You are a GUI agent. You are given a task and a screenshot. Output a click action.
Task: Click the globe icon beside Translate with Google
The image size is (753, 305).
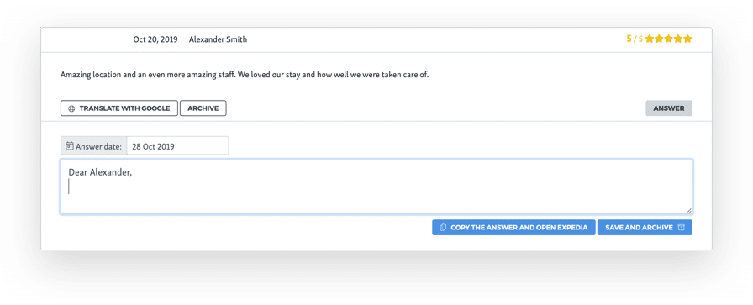tap(71, 108)
